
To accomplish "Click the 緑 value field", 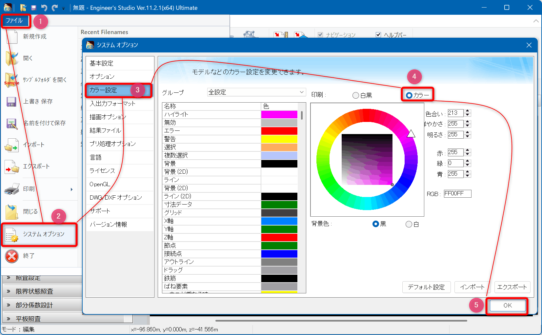I will (x=456, y=163).
